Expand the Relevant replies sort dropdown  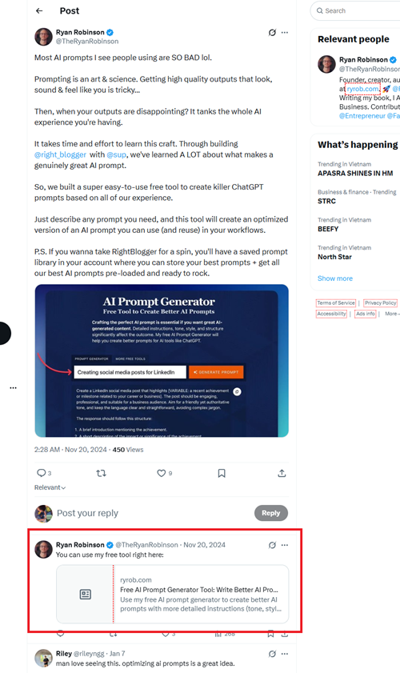[50, 487]
